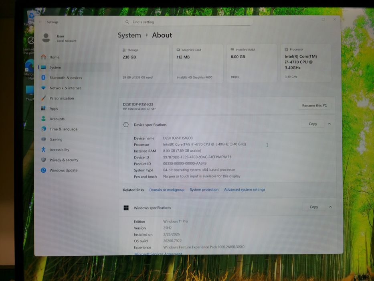This screenshot has height=281, width=374.
Task: Click the search magnifier icon
Action: [x=127, y=22]
